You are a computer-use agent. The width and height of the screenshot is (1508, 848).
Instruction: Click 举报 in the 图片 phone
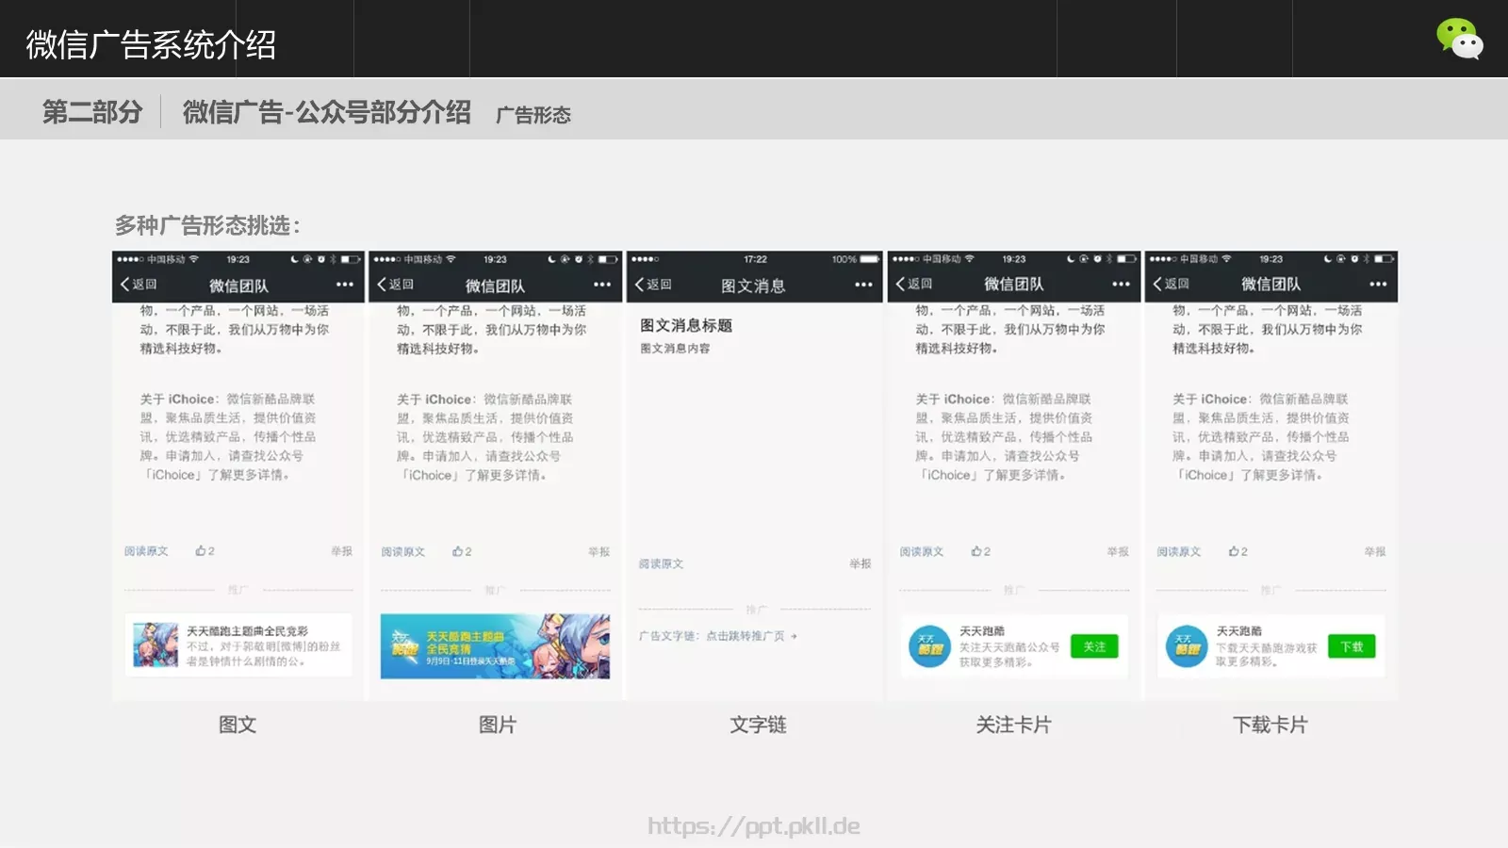(x=599, y=551)
